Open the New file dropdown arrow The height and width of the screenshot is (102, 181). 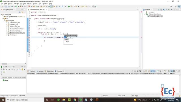(4, 7)
